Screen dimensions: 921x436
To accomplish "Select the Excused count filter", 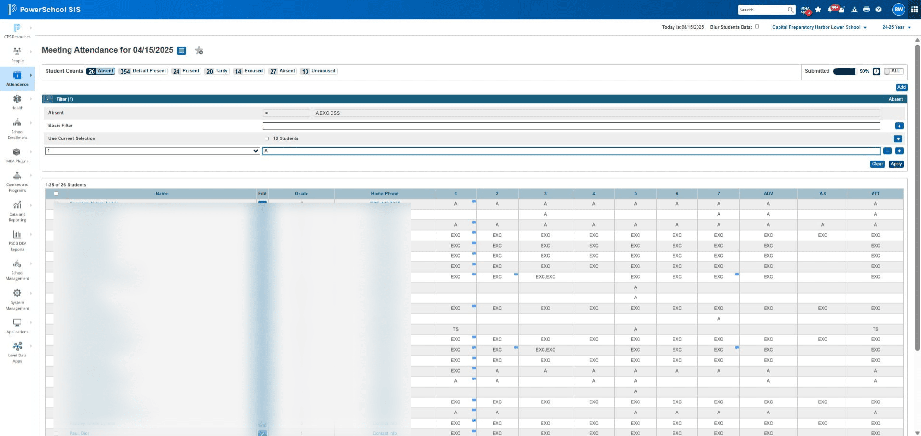I will coord(248,71).
